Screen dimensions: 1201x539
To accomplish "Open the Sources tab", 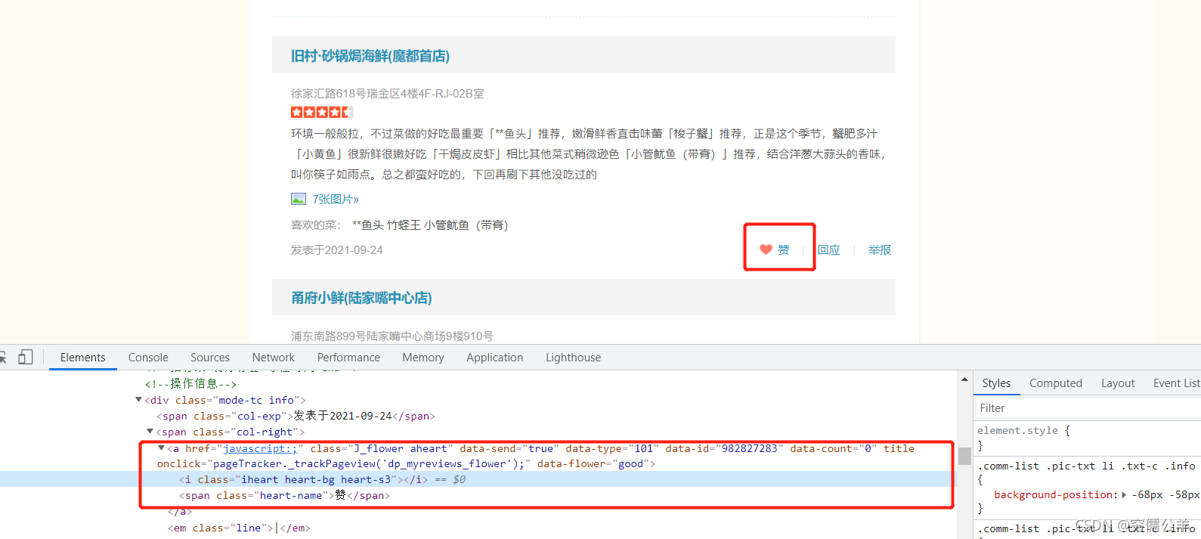I will tap(210, 358).
